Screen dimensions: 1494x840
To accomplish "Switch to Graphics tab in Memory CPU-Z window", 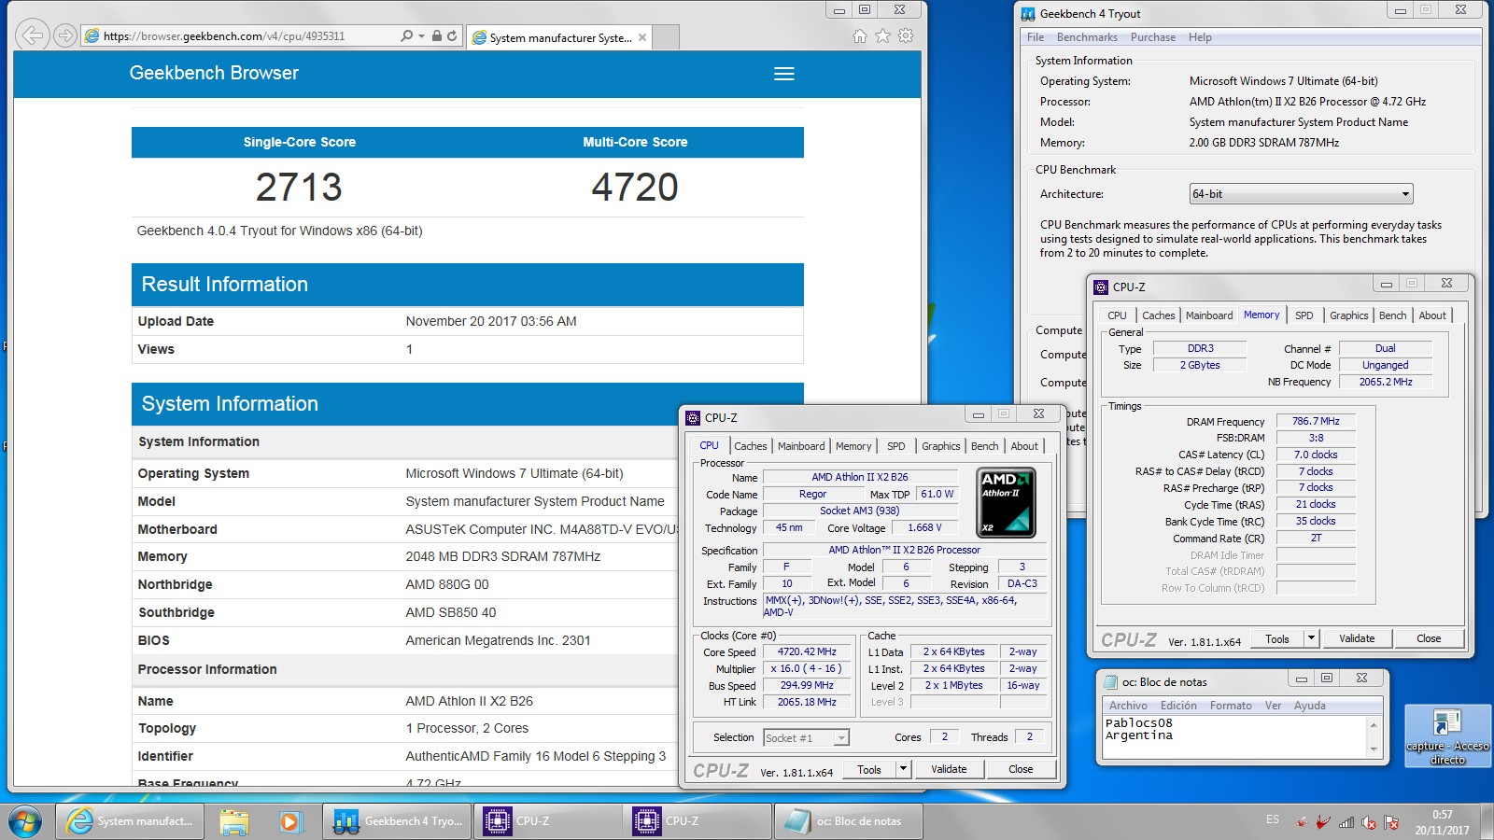I will click(1348, 315).
